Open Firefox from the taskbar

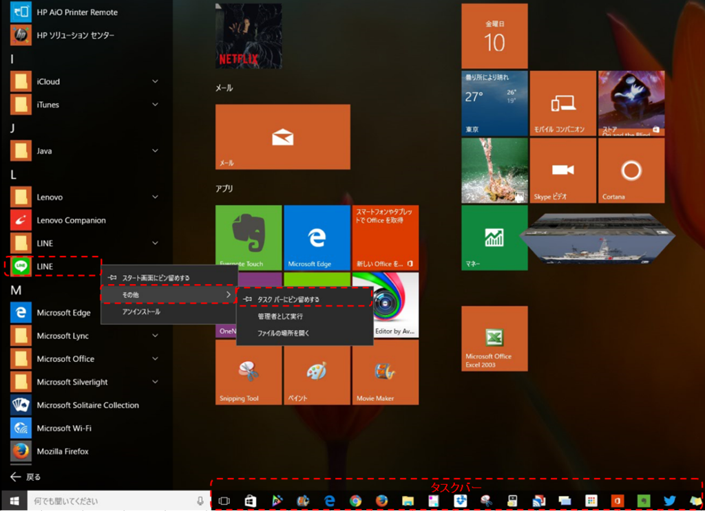tap(381, 501)
